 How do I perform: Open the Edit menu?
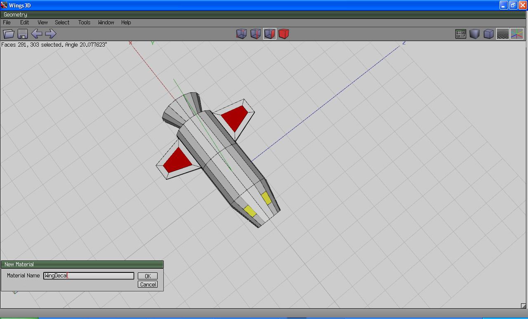[x=25, y=22]
